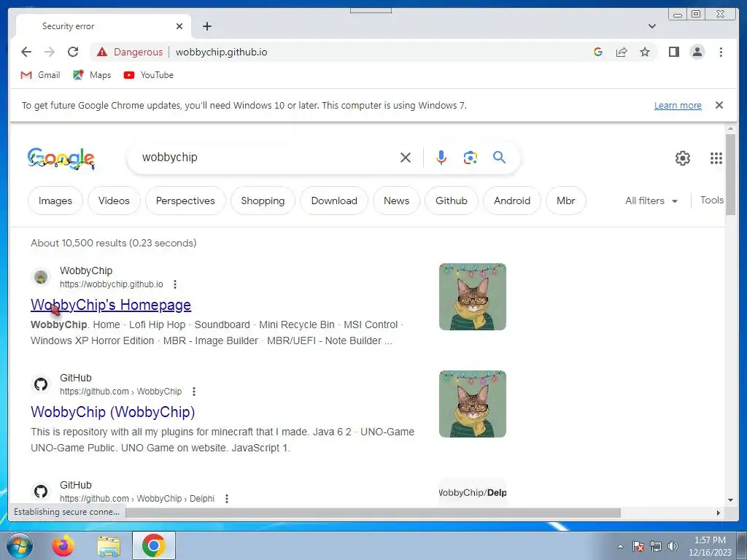Click GitHub favicon of WobbyChip › Delphi result
Screen dimensions: 747x560
tap(41, 491)
